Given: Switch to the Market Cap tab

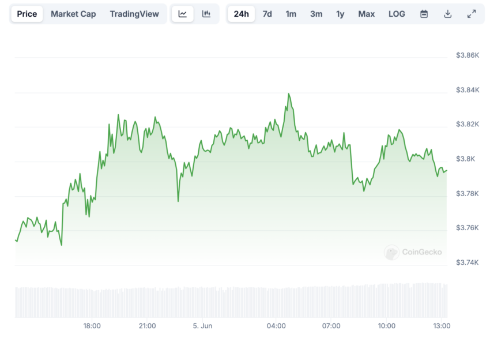Looking at the screenshot, I should pos(73,14).
